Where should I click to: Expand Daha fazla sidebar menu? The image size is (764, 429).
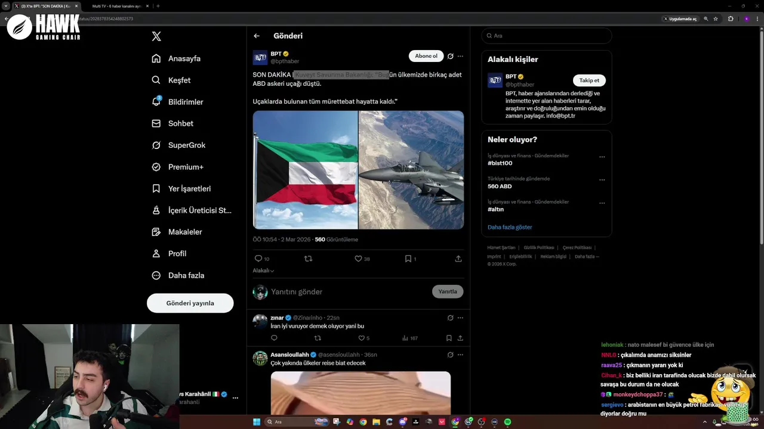point(178,275)
